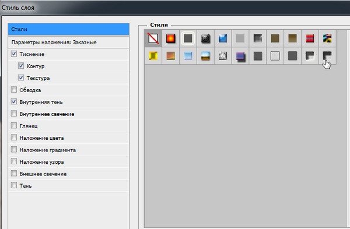The width and height of the screenshot is (350, 229).
Task: Choose the brown gradient style beside the red striped swatch
Action: (292, 38)
